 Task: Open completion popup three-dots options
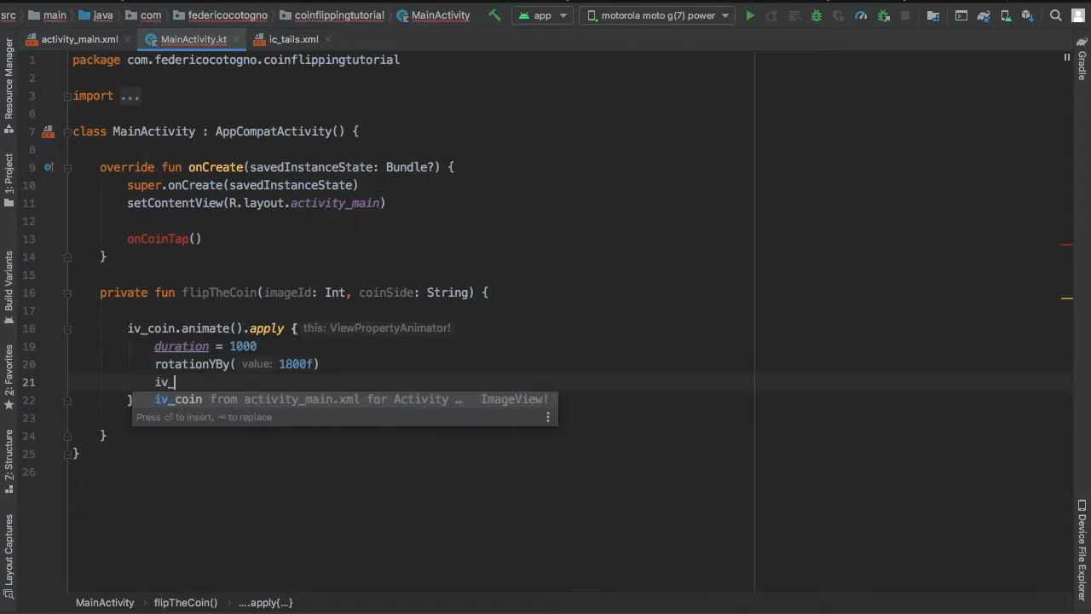tap(547, 417)
